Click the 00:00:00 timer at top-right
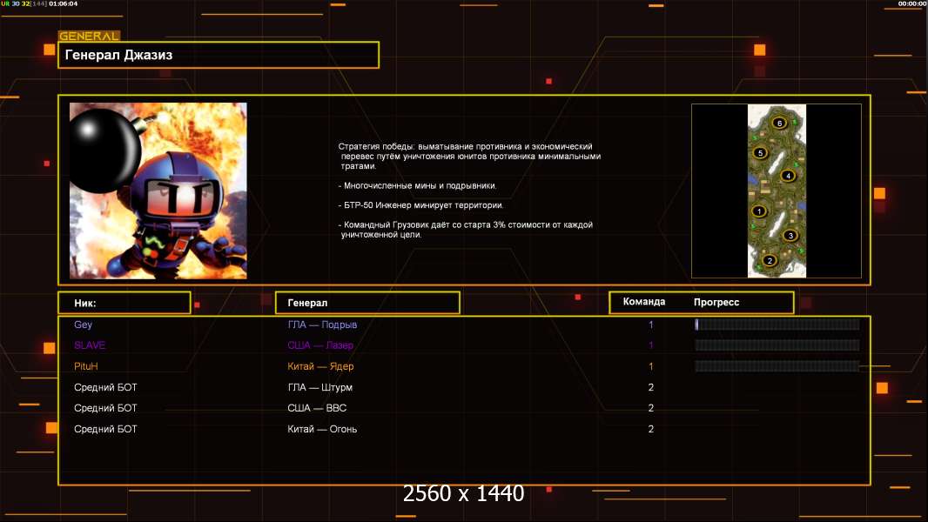The width and height of the screenshot is (928, 522). [x=912, y=3]
